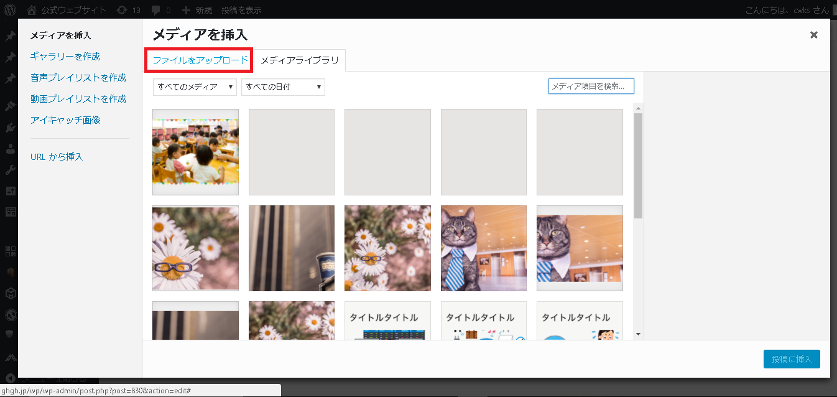Click the WordPress logo icon in admin bar
The width and height of the screenshot is (837, 397).
coord(10,10)
